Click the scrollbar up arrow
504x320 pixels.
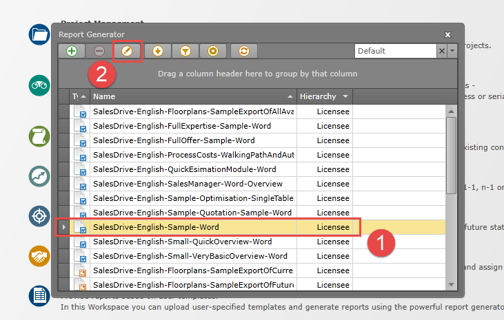coord(451,111)
